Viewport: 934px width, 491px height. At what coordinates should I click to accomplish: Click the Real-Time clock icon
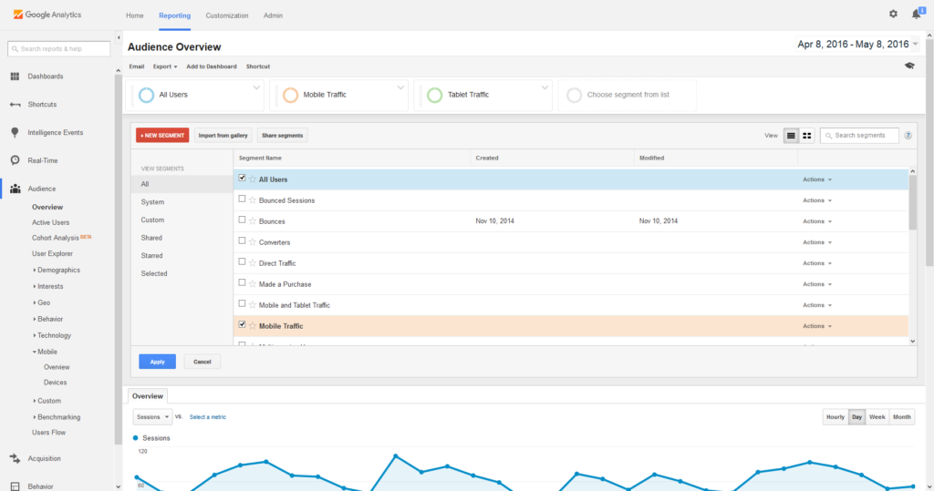15,160
